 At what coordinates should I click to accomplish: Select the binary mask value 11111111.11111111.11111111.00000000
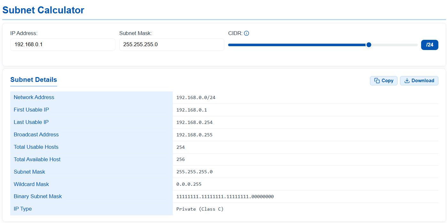[225, 197]
